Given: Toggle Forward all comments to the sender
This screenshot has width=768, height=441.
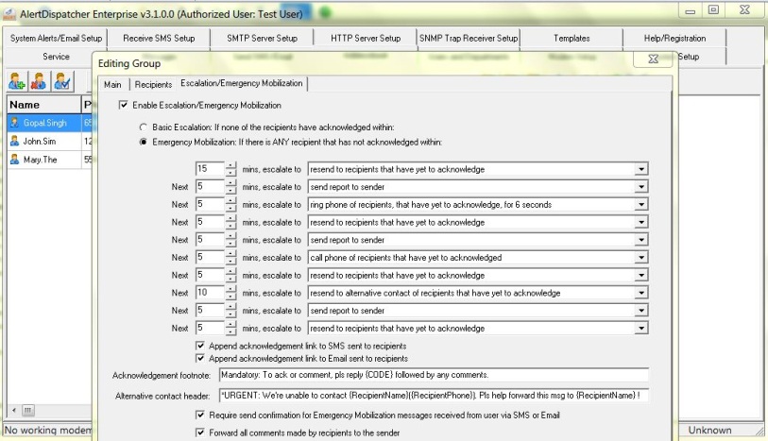Looking at the screenshot, I should (x=200, y=433).
